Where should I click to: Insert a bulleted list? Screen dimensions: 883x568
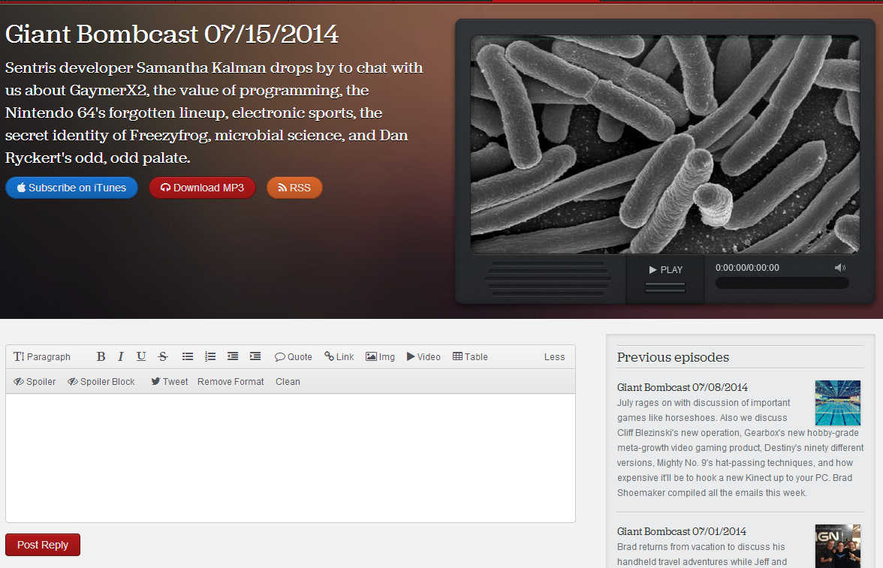188,356
